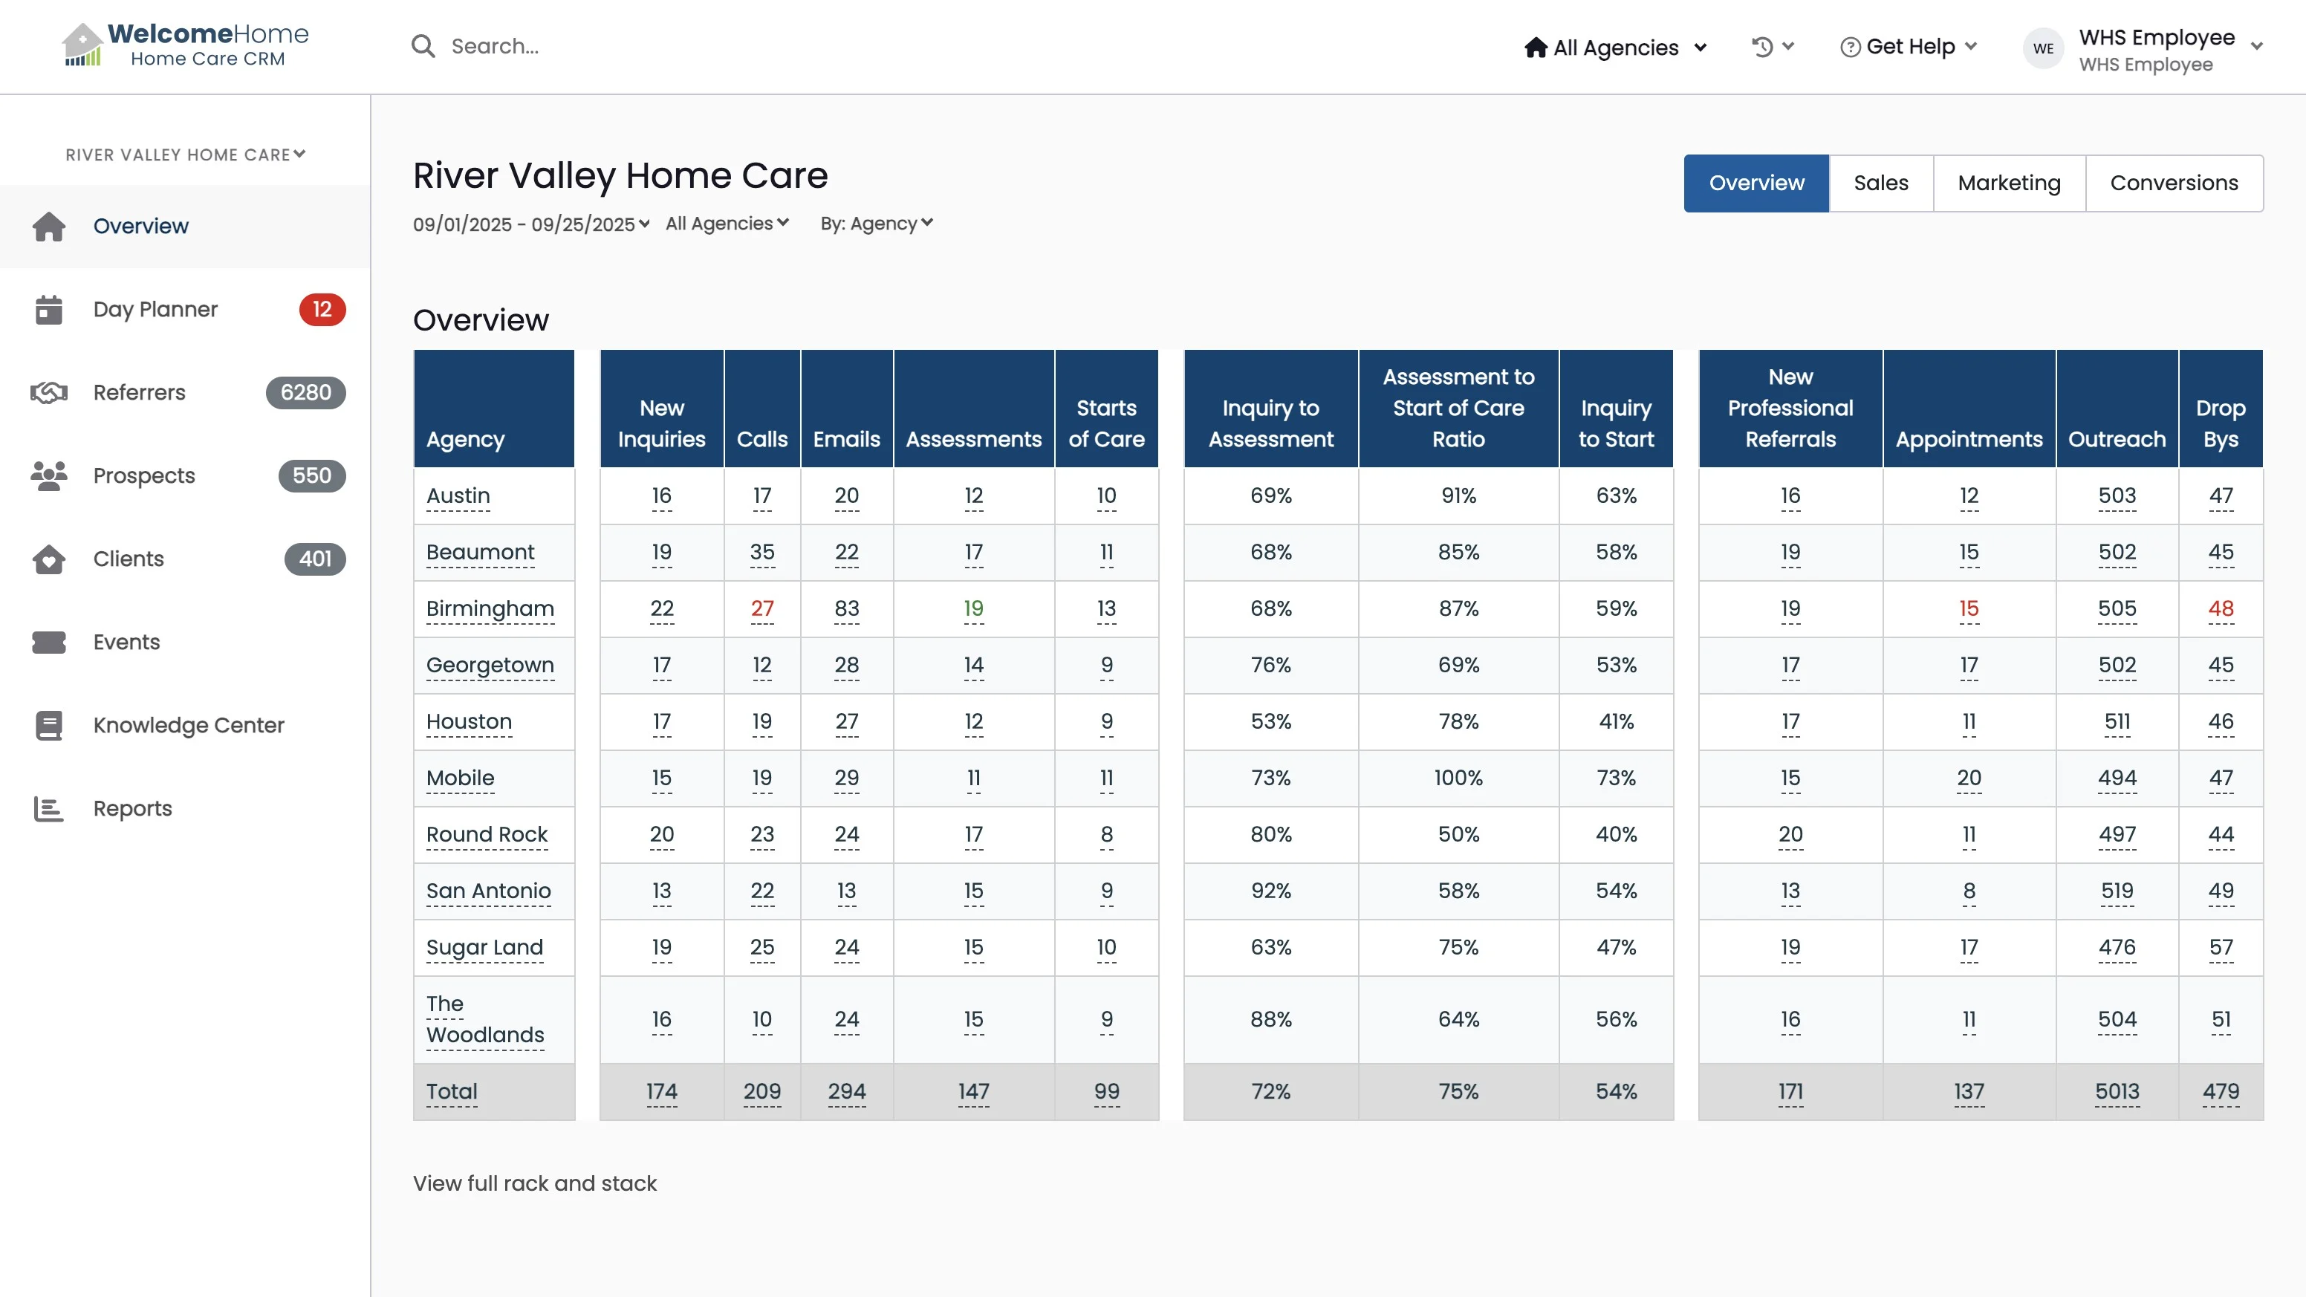Screen dimensions: 2306x1297
Task: Expand the date range 09/01/2025 - 09/25/2025 dropdown
Action: coord(531,224)
